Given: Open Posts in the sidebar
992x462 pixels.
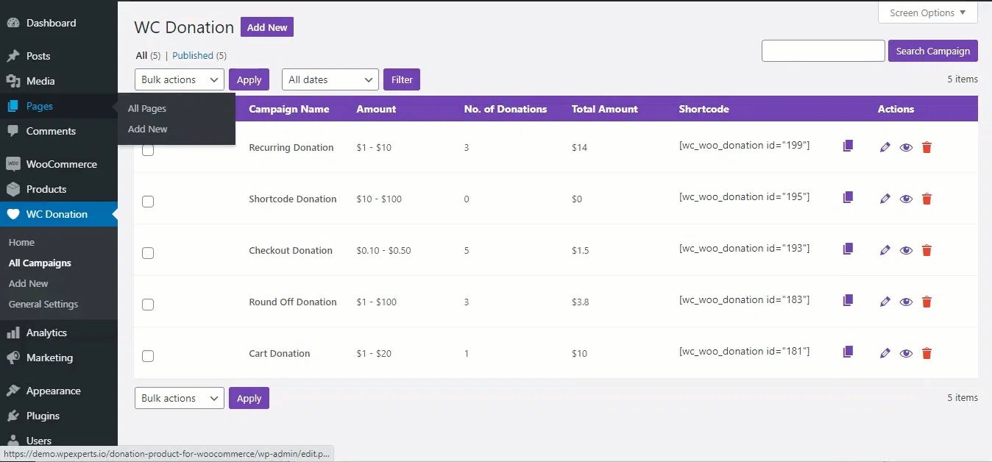Looking at the screenshot, I should coord(59,56).
